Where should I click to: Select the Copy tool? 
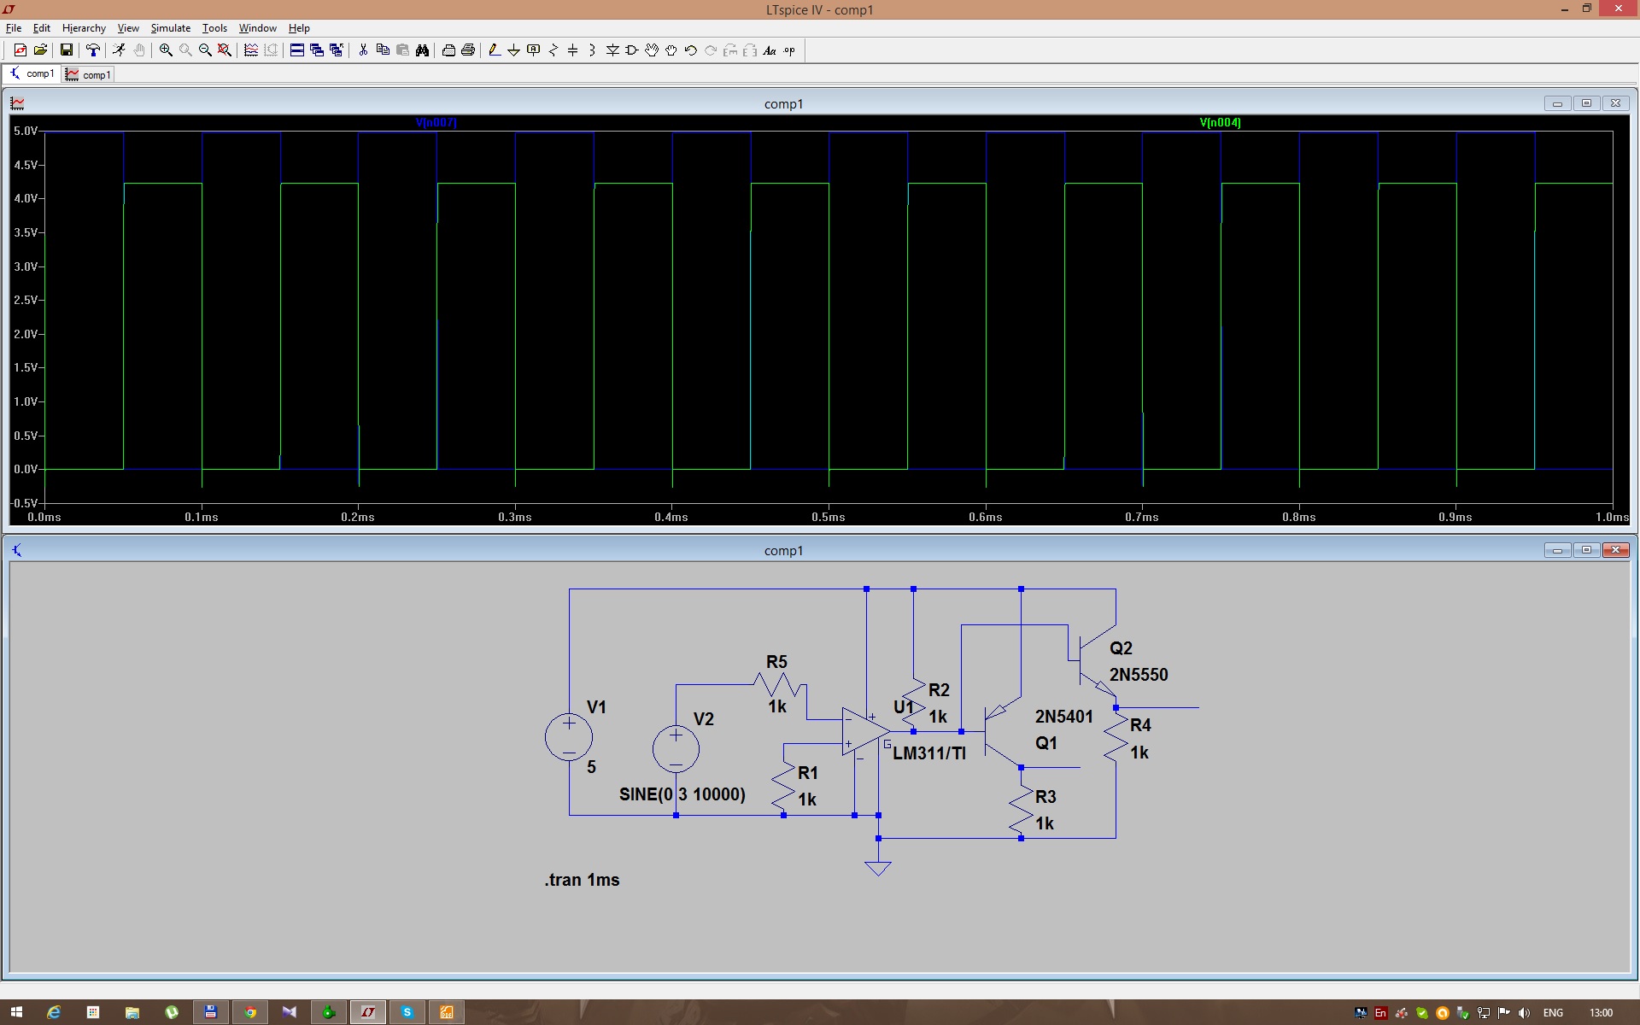pos(383,50)
